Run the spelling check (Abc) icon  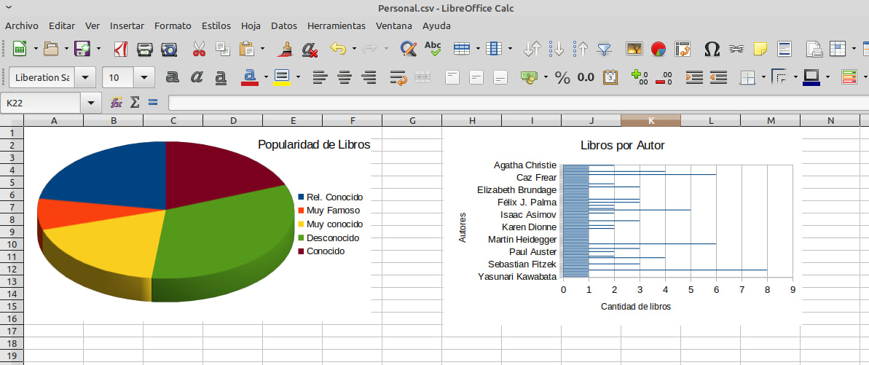point(433,50)
